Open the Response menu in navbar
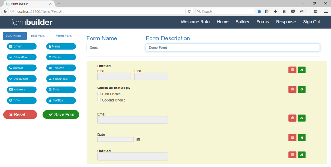 point(286,22)
